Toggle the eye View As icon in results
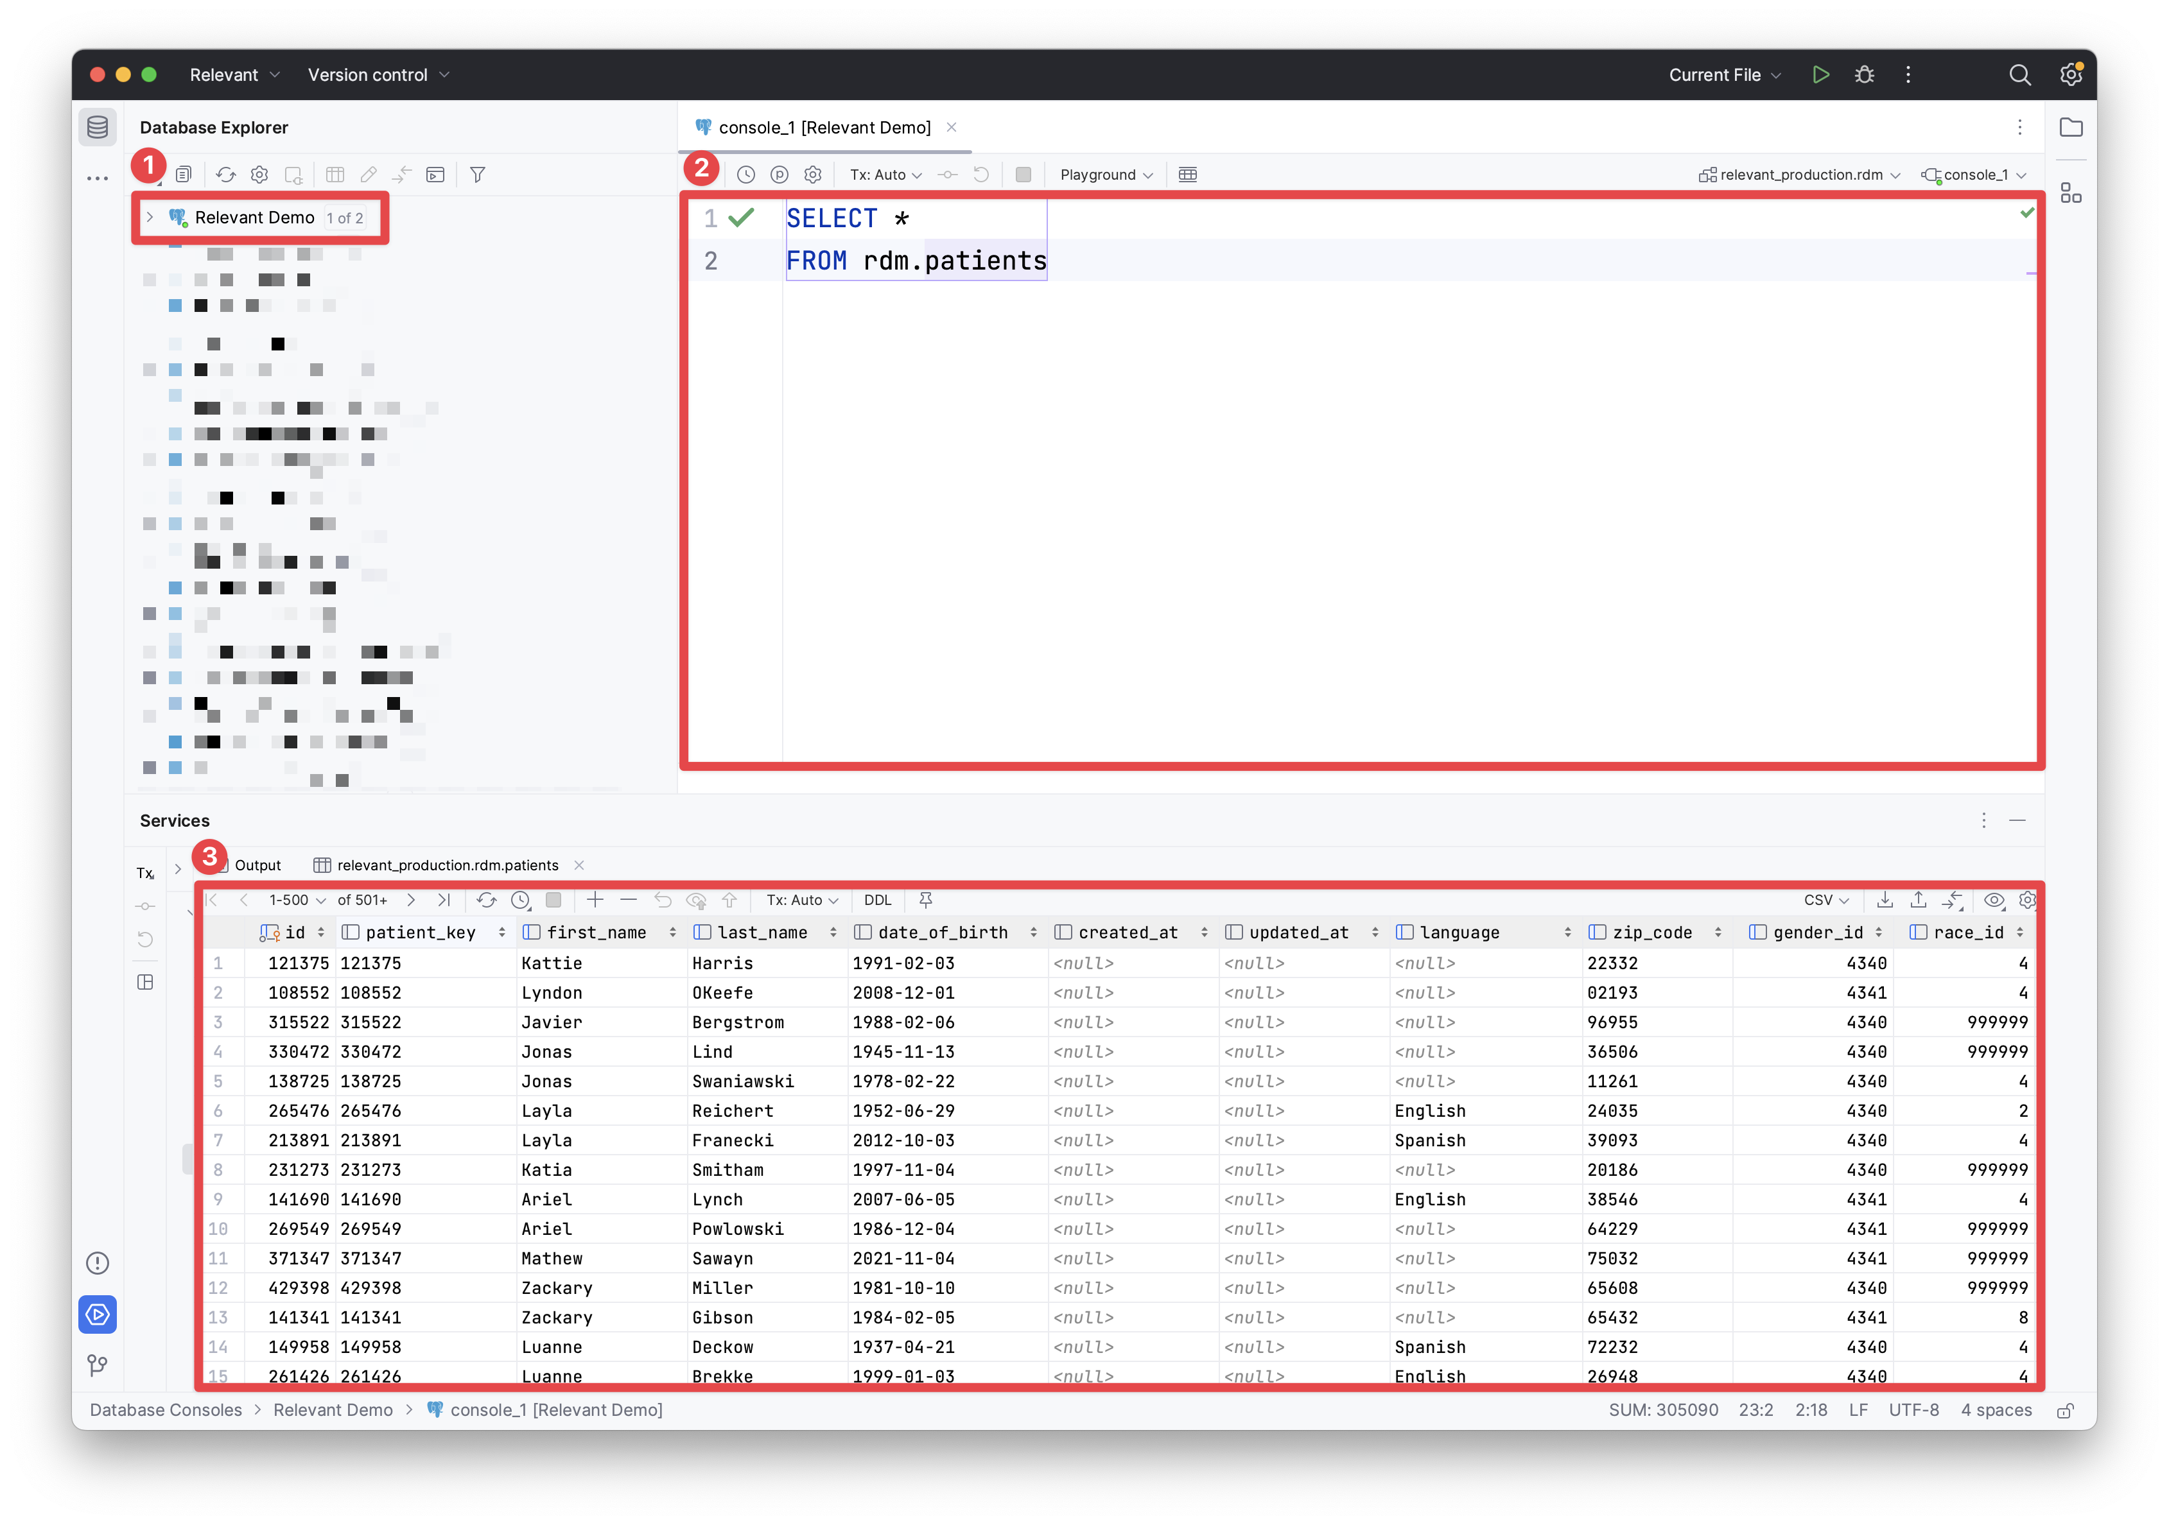2169x1525 pixels. tap(1993, 900)
